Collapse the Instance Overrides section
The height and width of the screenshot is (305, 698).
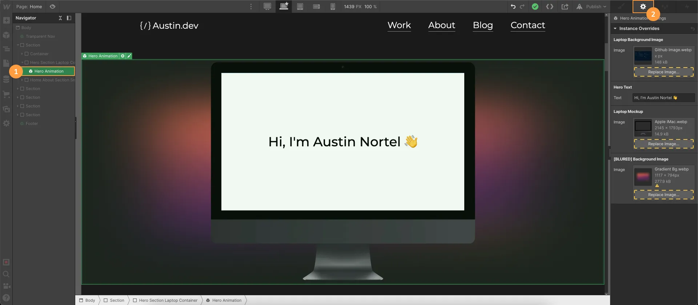(615, 28)
